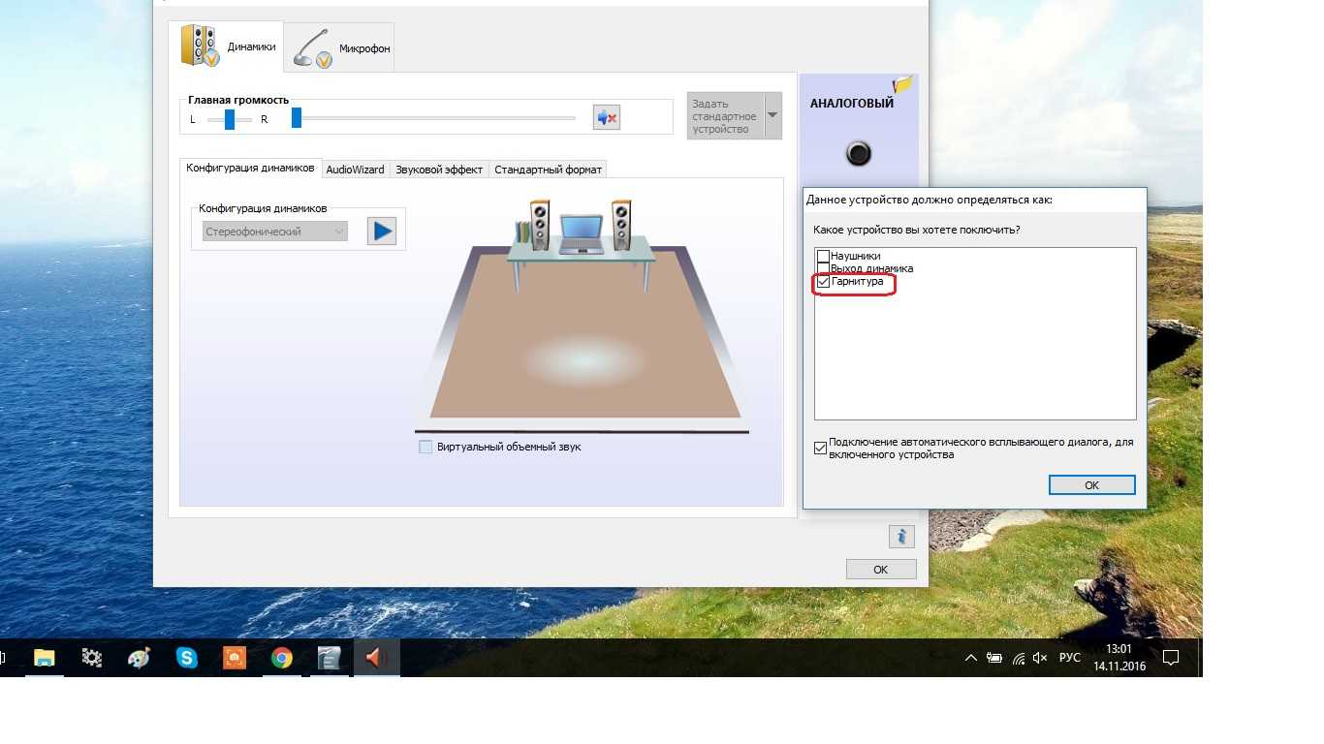Open the gear Settings taskbar icon

tap(92, 658)
